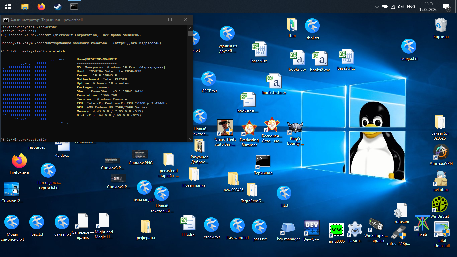Open File Explorer from the taskbar
This screenshot has width=457, height=257.
pyautogui.click(x=25, y=6)
